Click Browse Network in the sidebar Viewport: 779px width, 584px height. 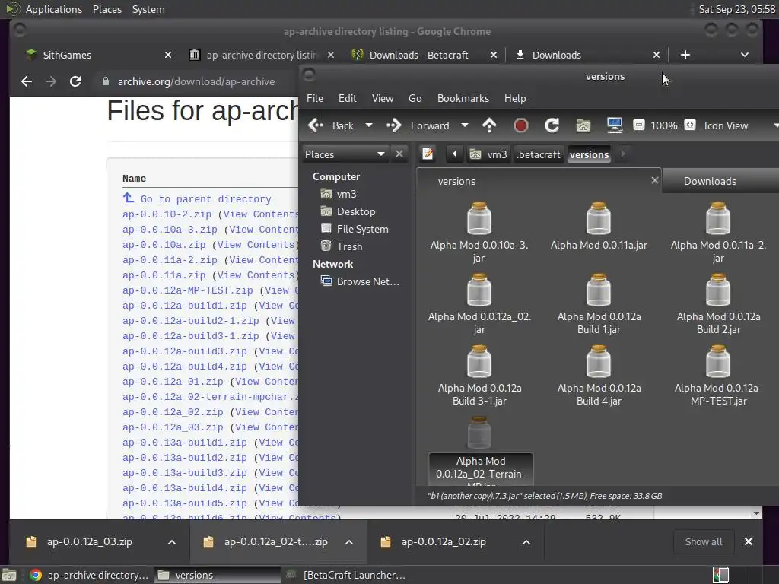coord(360,281)
